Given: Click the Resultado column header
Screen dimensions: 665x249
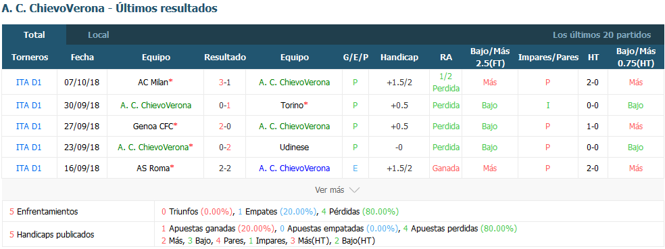Looking at the screenshot, I should 225,58.
